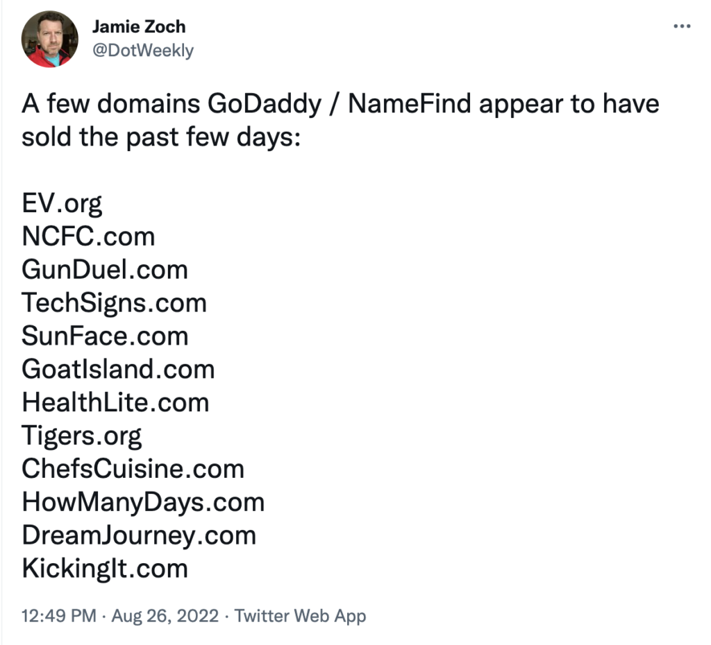
Task: Open the tweet's three-dot more menu
Action: point(683,28)
